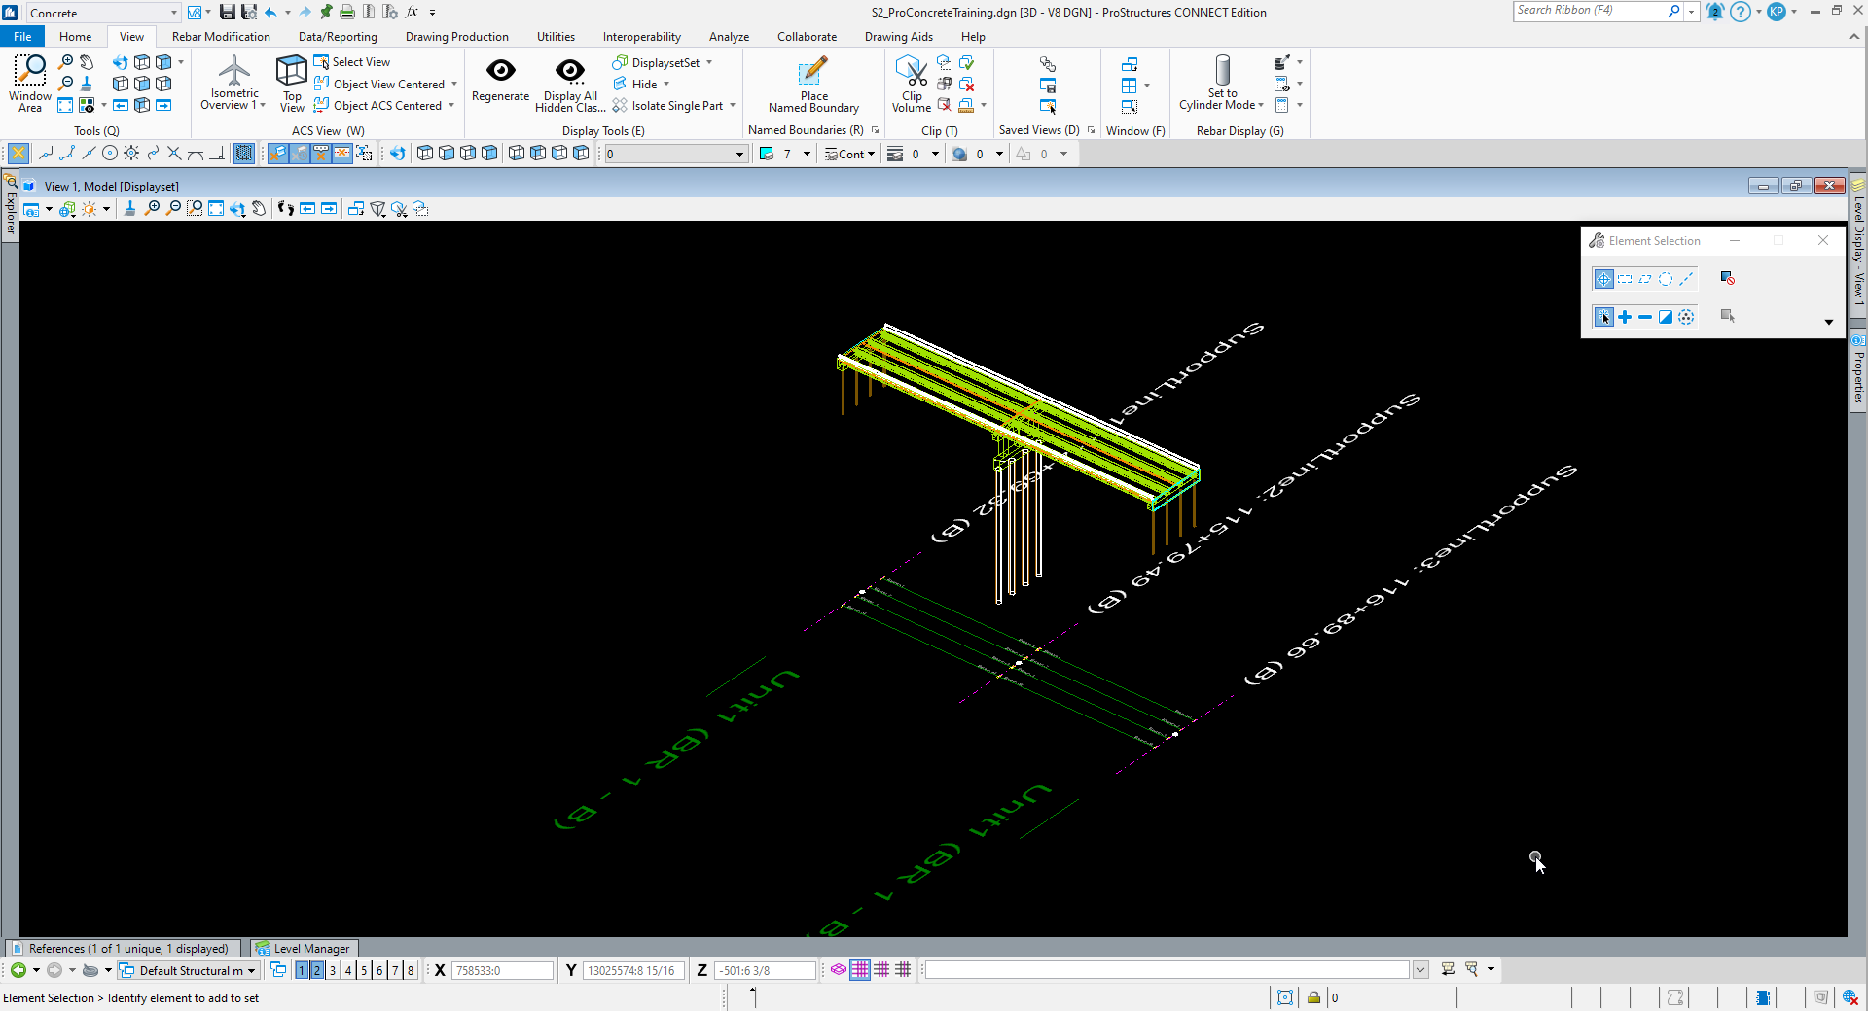Click Display All Hidden Classes icon

click(570, 72)
